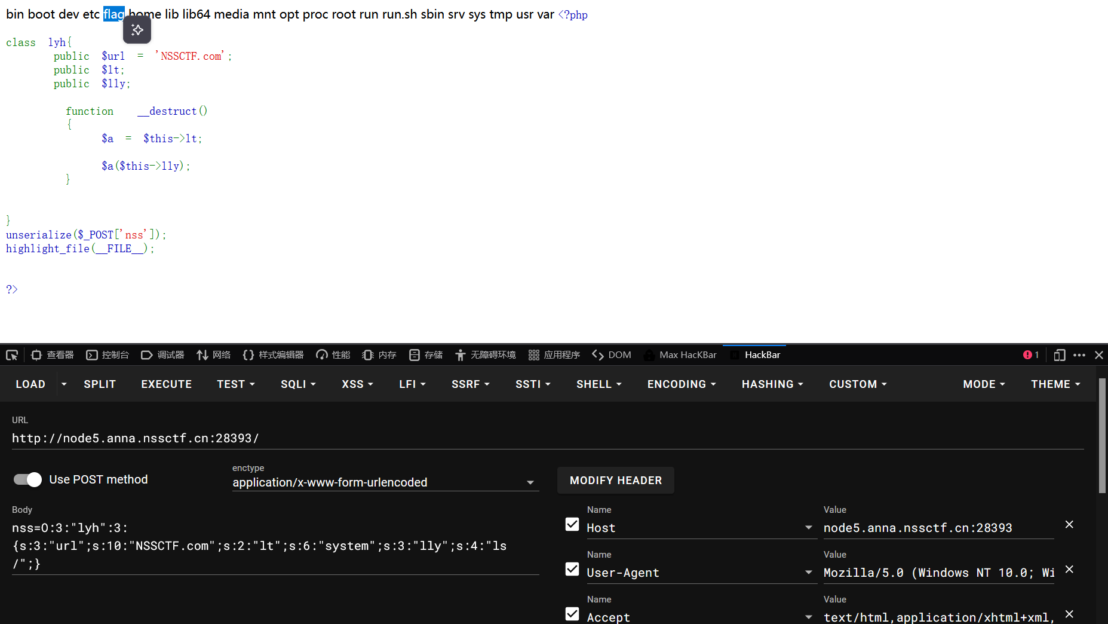Open the DOM panel

tap(611, 354)
